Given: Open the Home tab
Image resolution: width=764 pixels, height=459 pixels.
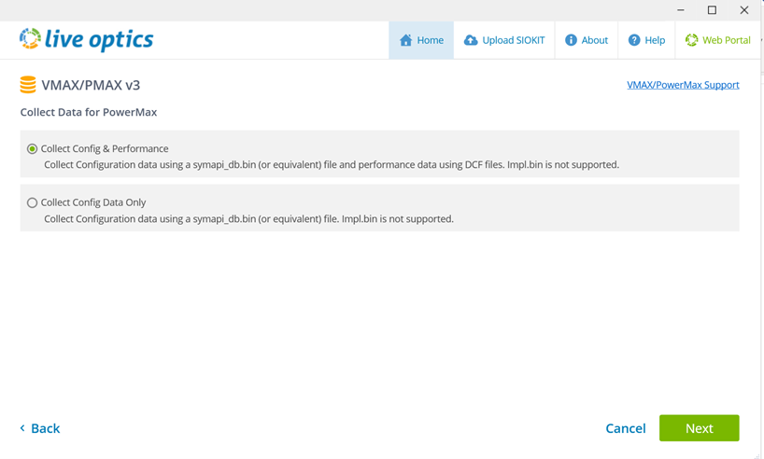Looking at the screenshot, I should (x=422, y=40).
